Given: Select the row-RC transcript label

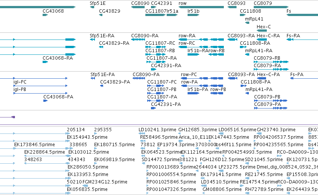Looking at the screenshot, I should coord(187,43).
